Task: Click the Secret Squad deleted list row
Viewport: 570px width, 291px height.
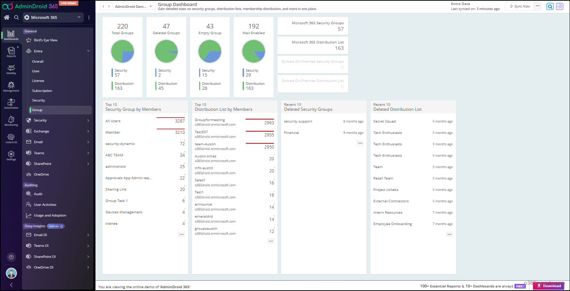Action: point(413,121)
